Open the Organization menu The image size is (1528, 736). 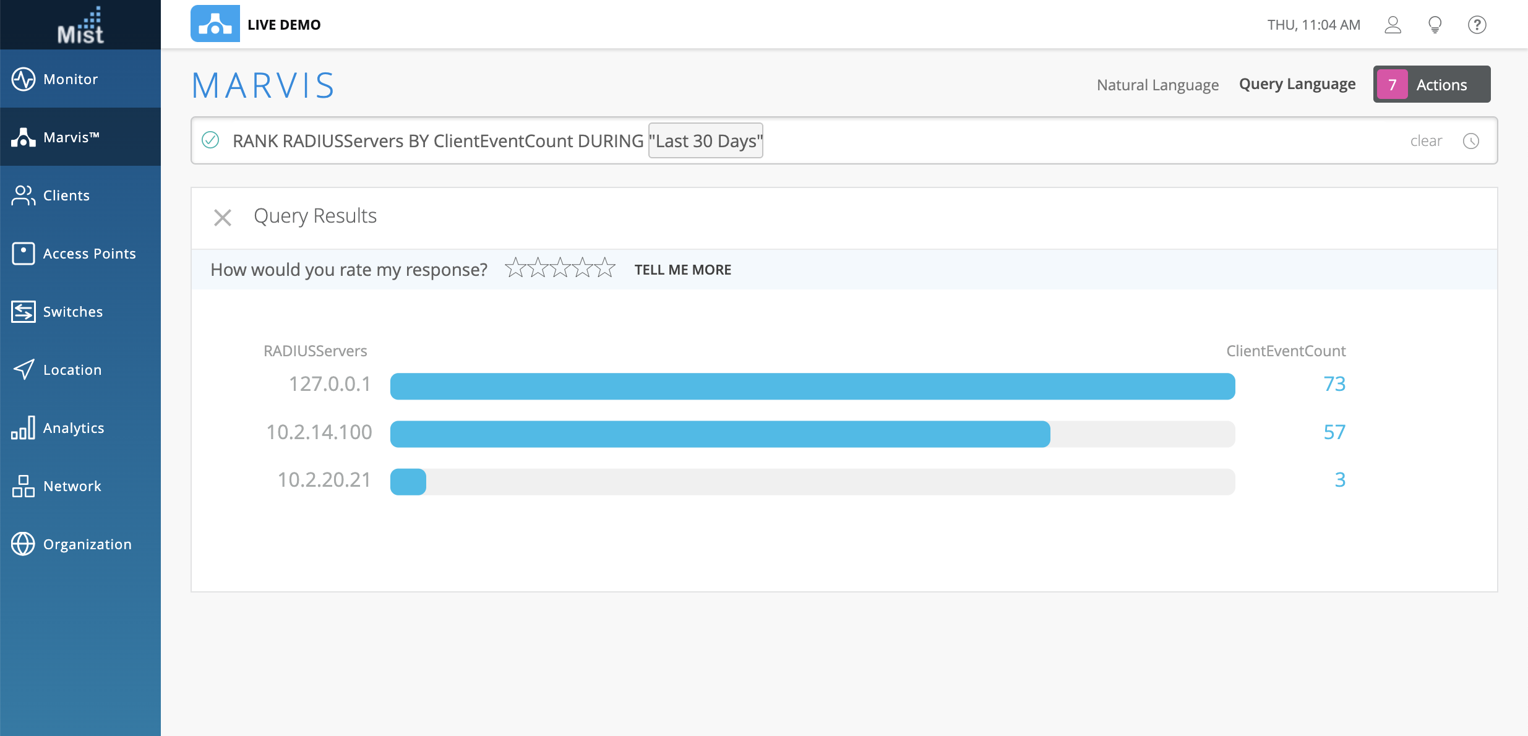click(87, 544)
